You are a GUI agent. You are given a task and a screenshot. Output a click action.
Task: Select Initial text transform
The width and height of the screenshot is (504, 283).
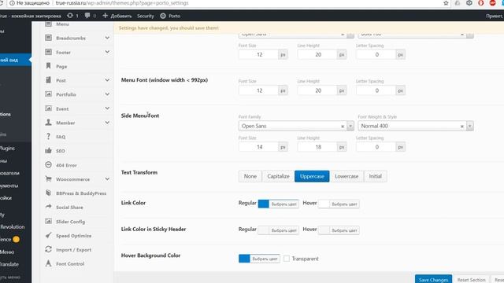pyautogui.click(x=375, y=176)
